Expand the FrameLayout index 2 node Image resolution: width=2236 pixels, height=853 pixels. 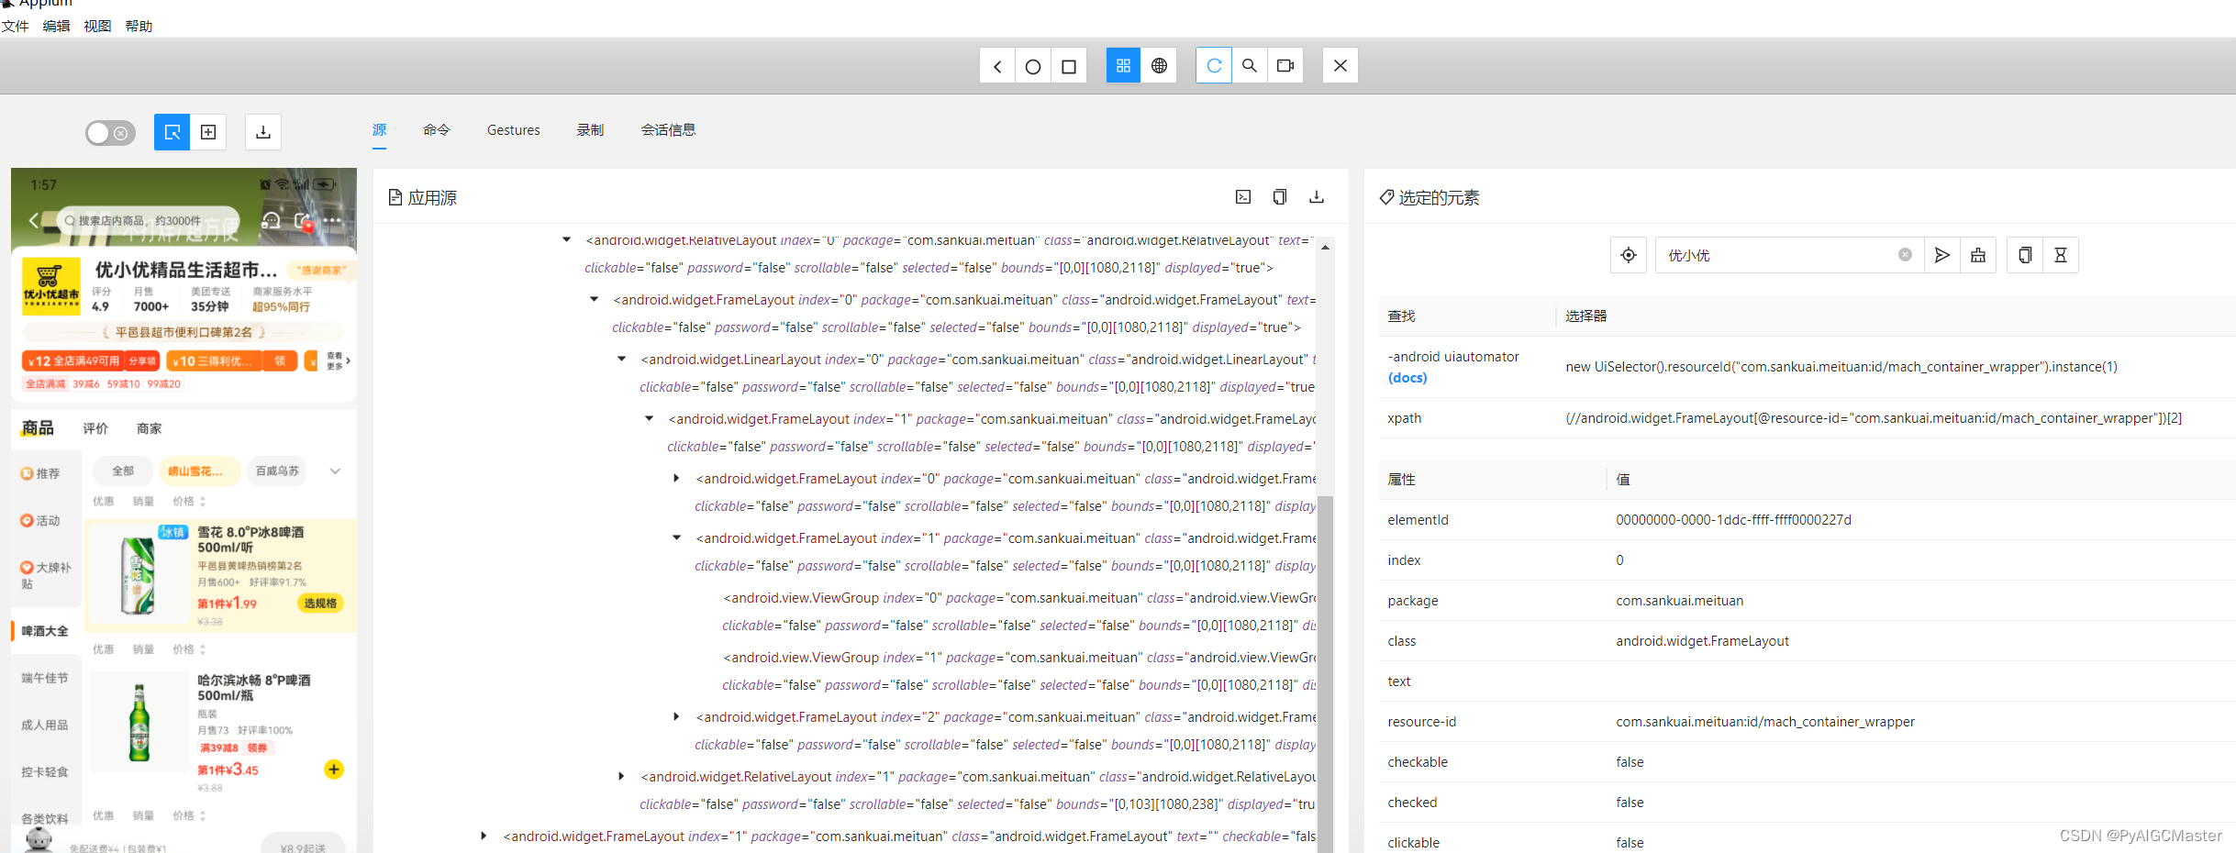677,717
